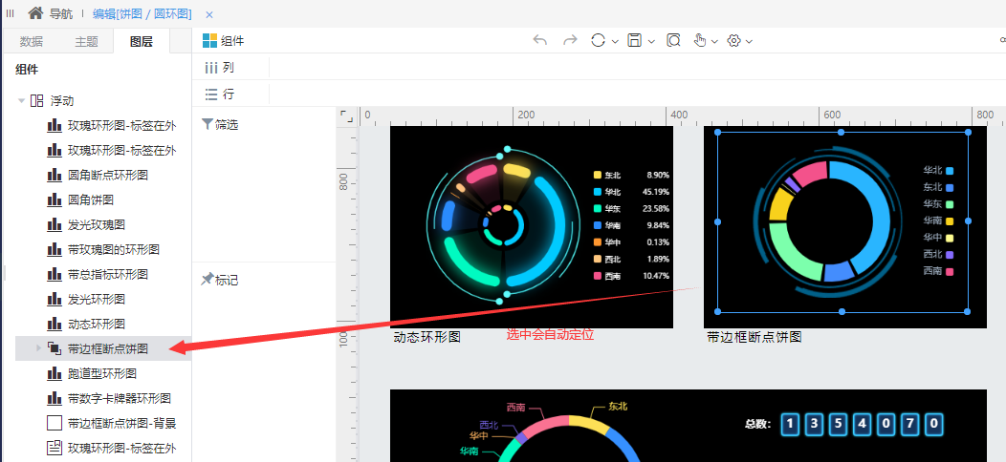Image resolution: width=1006 pixels, height=462 pixels.
Task: Collapse the 浮动 tree node
Action: point(22,100)
